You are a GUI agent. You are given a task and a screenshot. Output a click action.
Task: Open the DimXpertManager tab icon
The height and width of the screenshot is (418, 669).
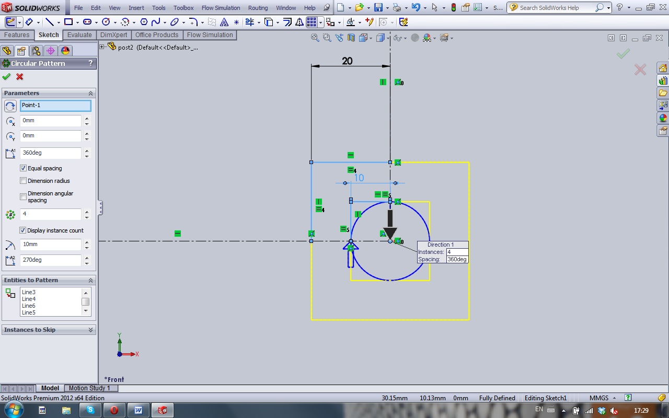coord(50,51)
